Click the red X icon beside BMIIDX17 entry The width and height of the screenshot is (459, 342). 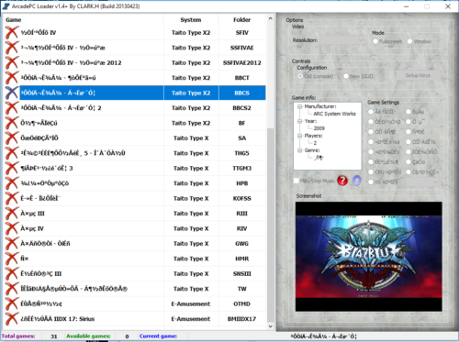[12, 319]
